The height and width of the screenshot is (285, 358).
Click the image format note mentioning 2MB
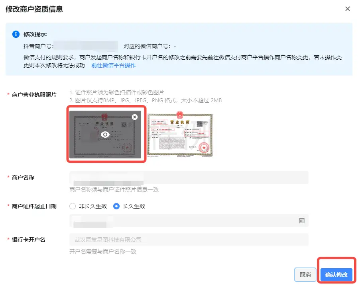[x=146, y=100]
